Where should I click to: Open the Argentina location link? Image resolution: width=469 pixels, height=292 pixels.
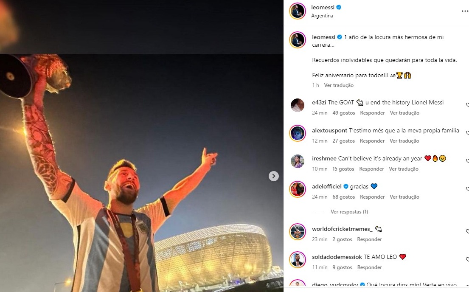[322, 16]
